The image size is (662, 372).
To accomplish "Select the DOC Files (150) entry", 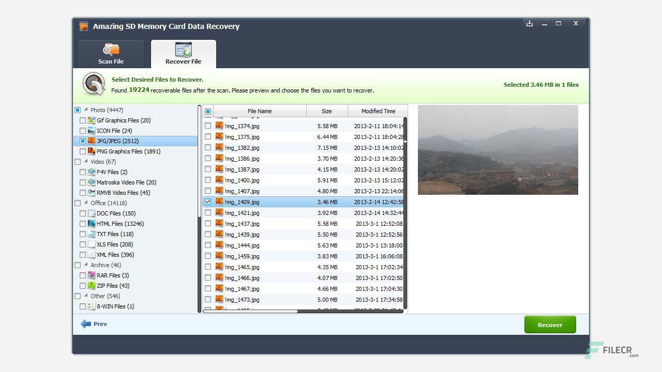I will click(x=116, y=213).
